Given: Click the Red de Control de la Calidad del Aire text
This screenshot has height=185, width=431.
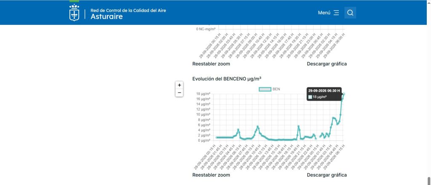Looking at the screenshot, I should click(x=128, y=11).
